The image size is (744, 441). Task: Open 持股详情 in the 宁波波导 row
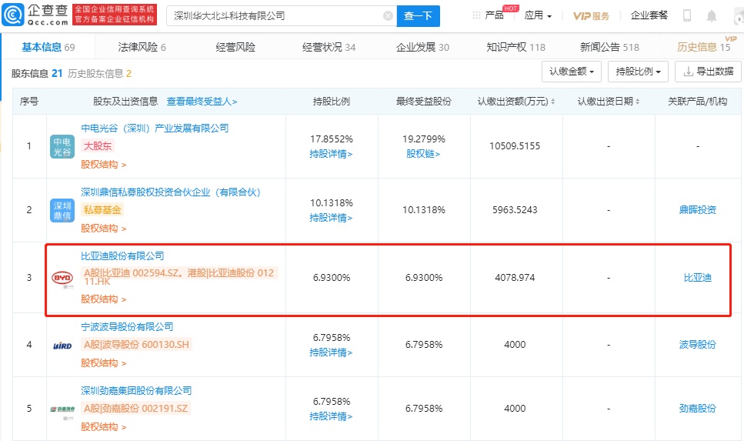click(x=331, y=352)
